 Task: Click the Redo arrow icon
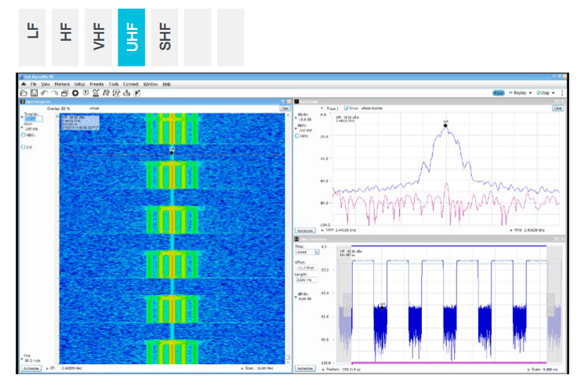(x=54, y=93)
